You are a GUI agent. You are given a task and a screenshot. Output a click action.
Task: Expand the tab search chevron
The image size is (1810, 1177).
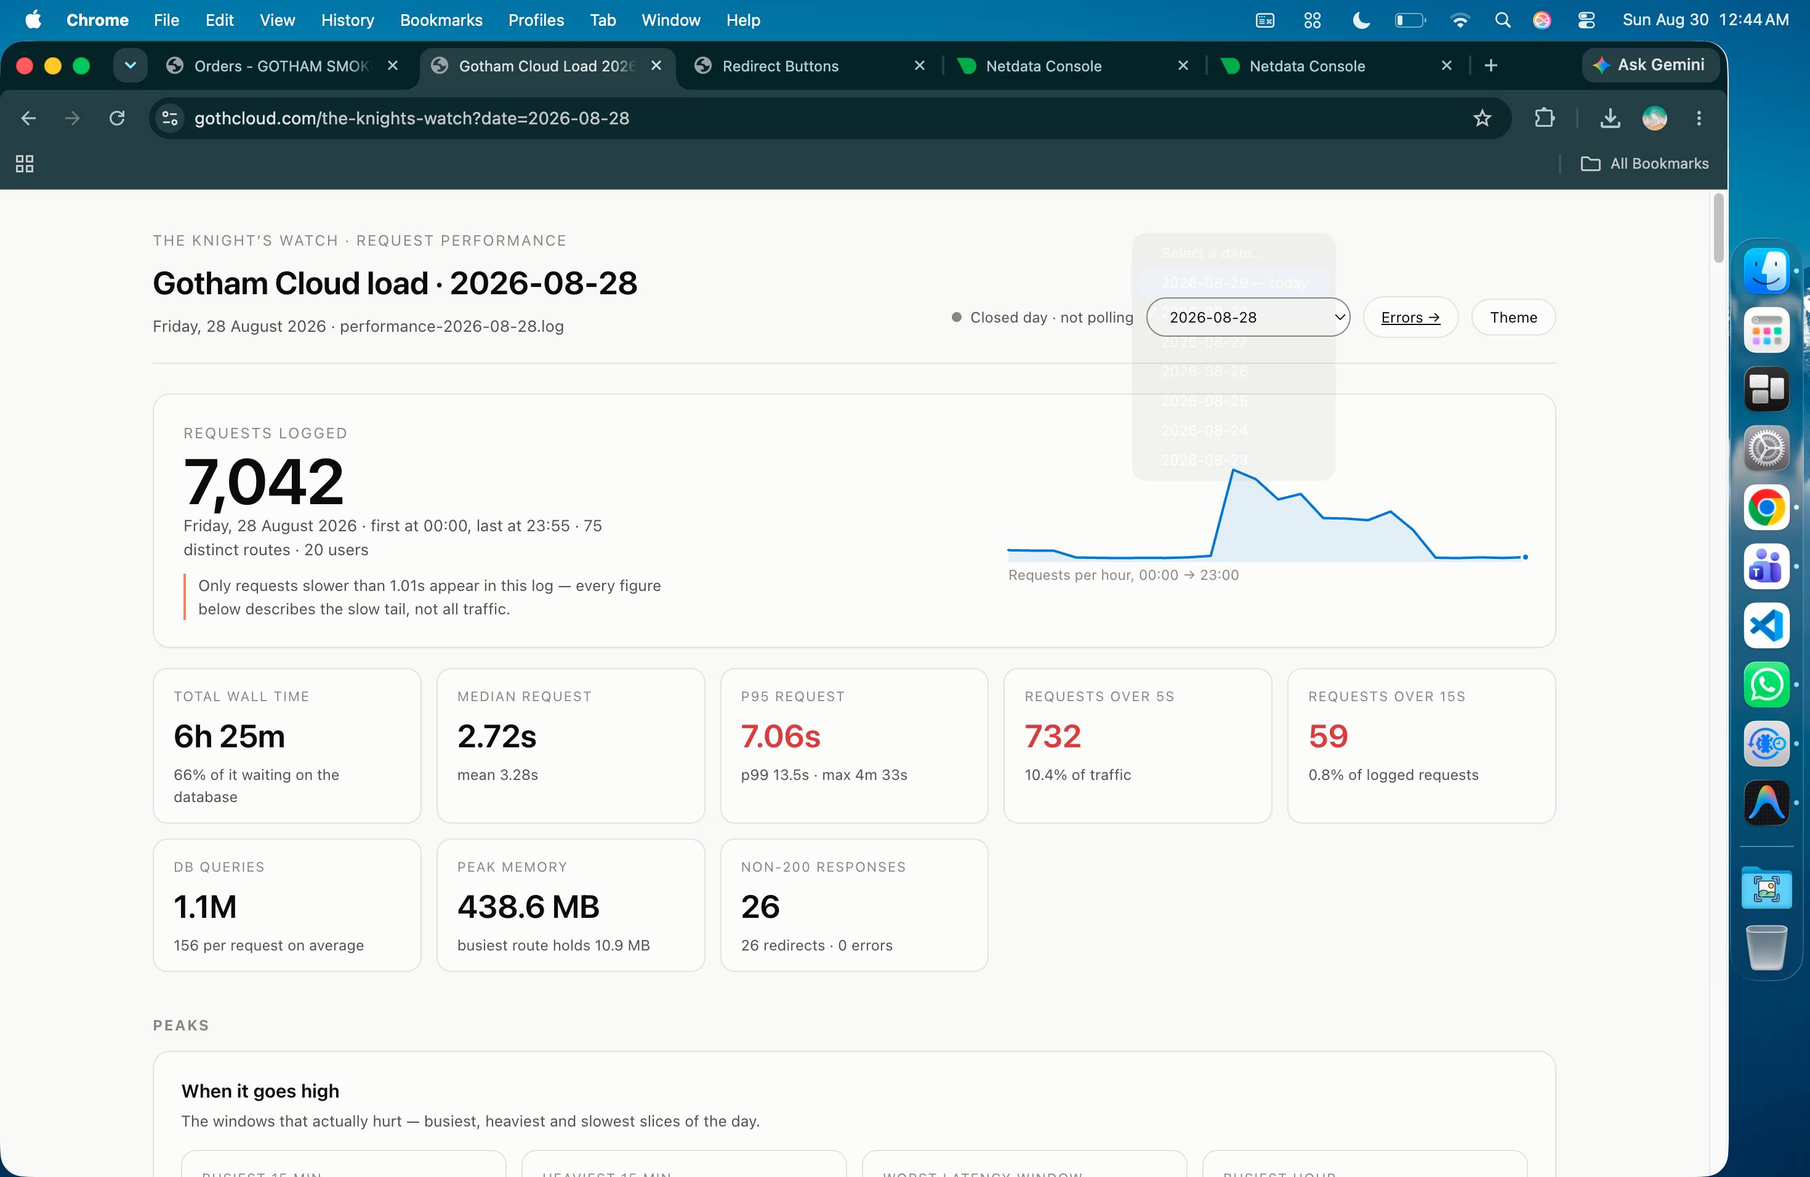[x=130, y=65]
